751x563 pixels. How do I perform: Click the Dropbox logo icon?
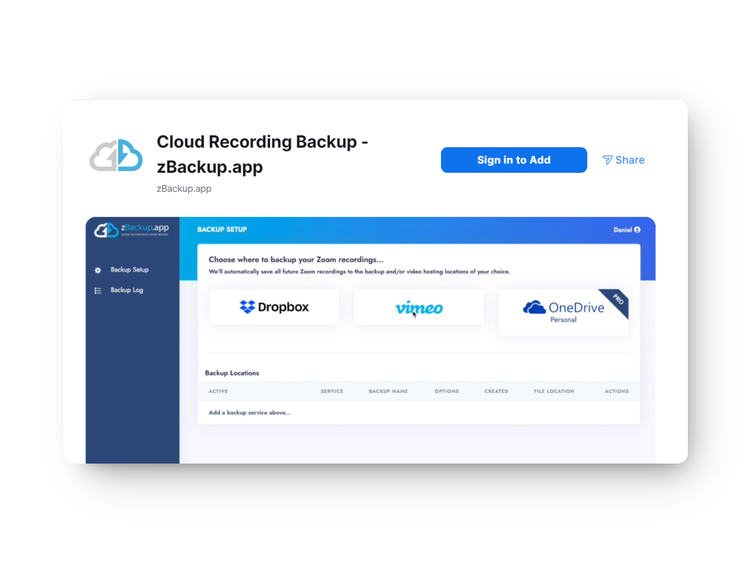pos(247,307)
